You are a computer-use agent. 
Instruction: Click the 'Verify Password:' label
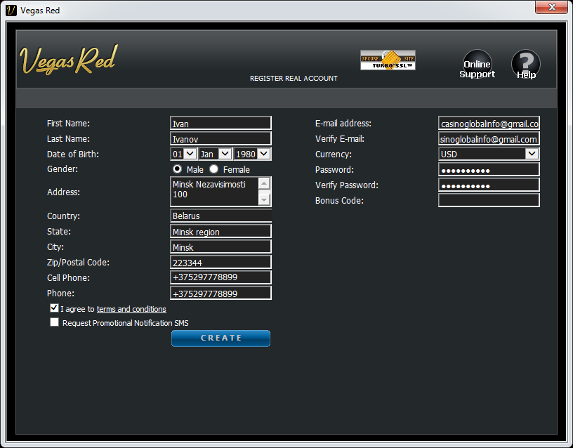[347, 185]
